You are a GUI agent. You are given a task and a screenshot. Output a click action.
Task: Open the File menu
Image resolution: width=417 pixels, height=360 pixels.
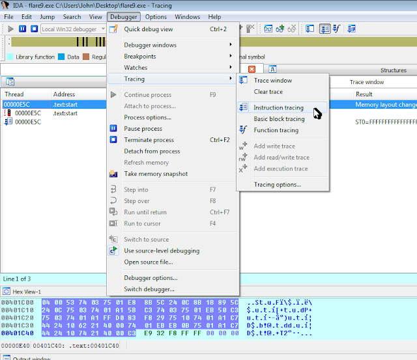tap(8, 17)
